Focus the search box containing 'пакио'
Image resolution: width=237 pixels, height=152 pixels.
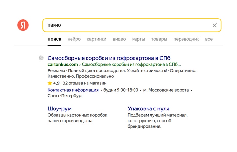(x=132, y=25)
